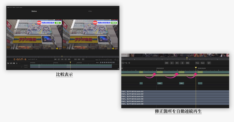Click Play in the right transport bar

[177, 63]
